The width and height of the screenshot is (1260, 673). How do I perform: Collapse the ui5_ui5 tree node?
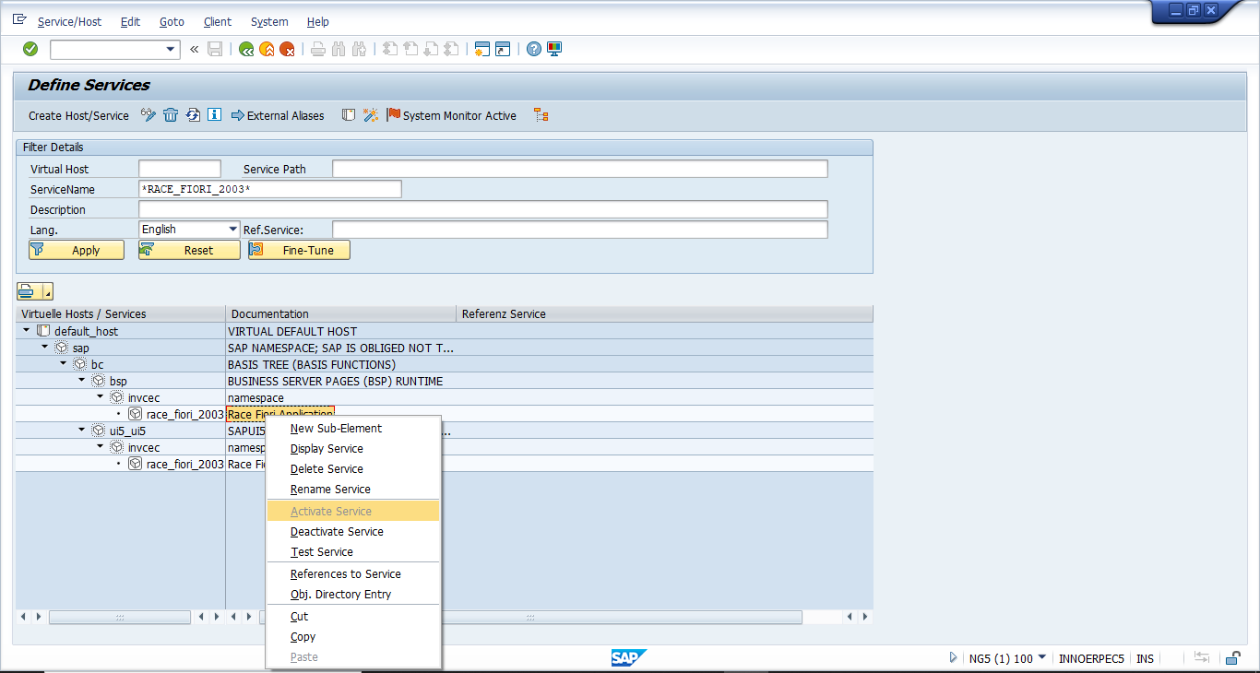[82, 430]
